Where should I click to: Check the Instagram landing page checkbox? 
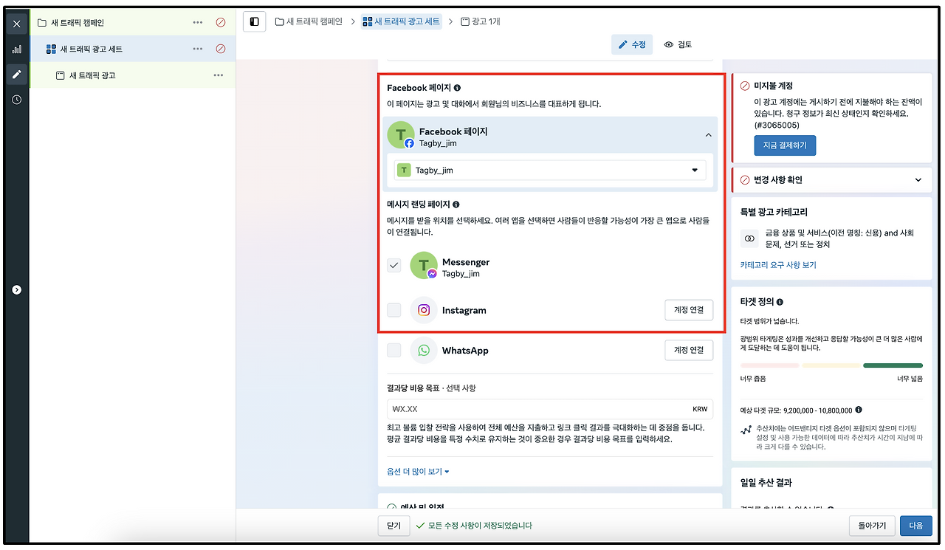[394, 310]
